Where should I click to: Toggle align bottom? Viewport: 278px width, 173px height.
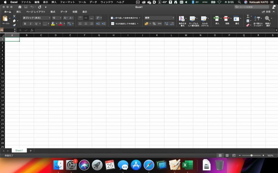pos(91,18)
